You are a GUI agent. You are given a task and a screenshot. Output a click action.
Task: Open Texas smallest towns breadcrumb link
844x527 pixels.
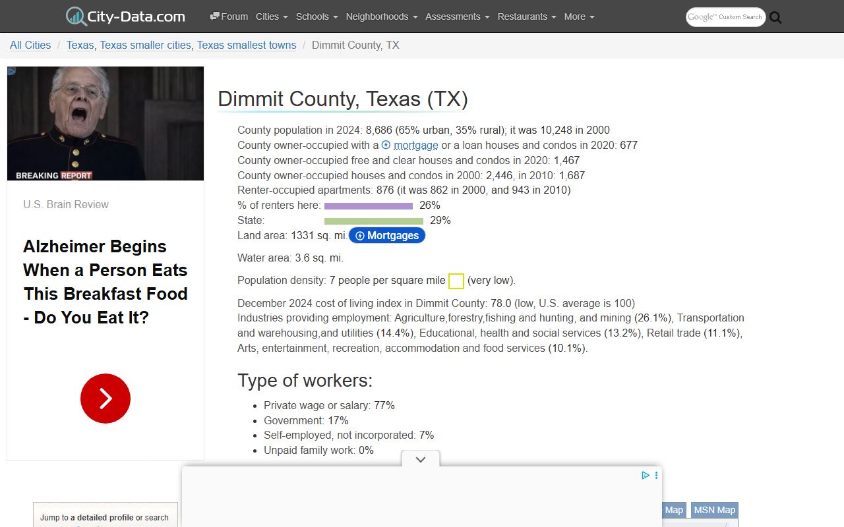point(247,45)
